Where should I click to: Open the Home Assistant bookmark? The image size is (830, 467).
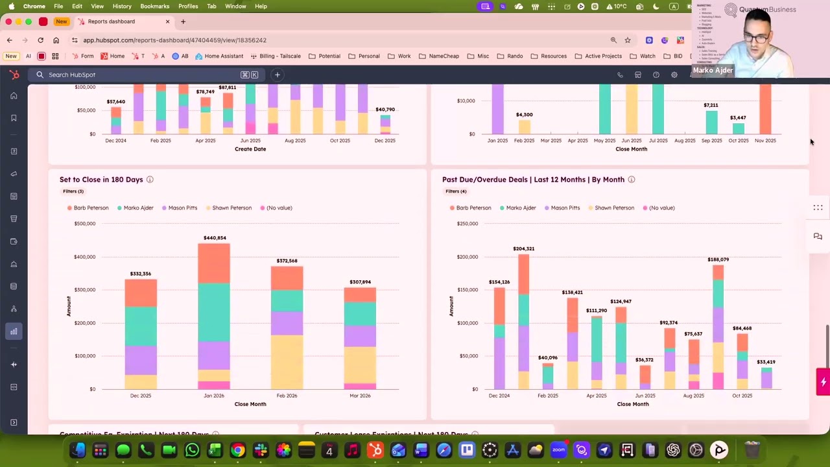click(219, 56)
